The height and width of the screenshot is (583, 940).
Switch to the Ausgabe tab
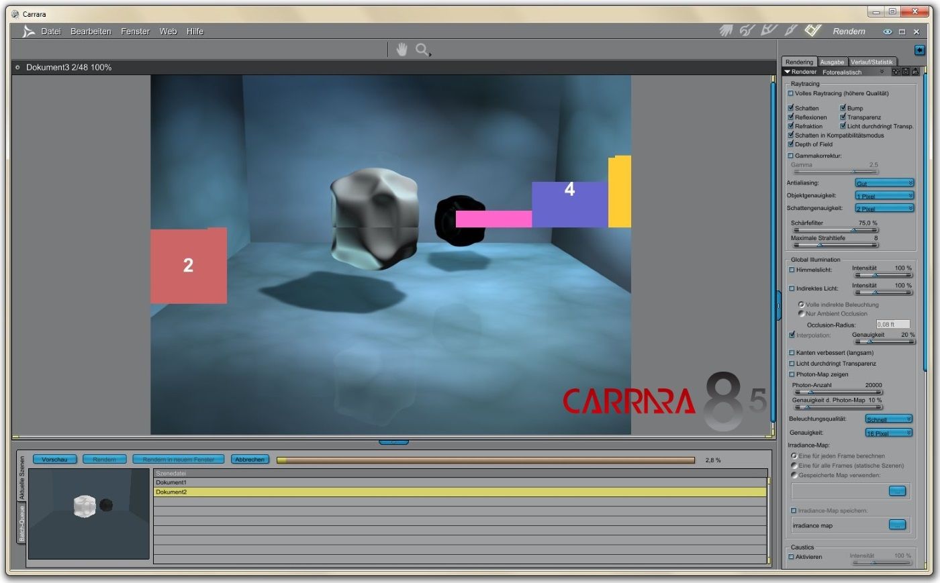pyautogui.click(x=832, y=62)
